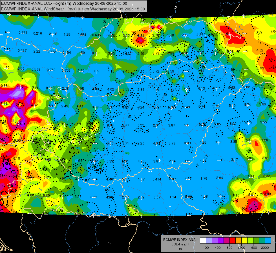Screen dimensions: 276x253
Task: Pick the yellow legend swatch right of 1200
Action: click(244, 241)
